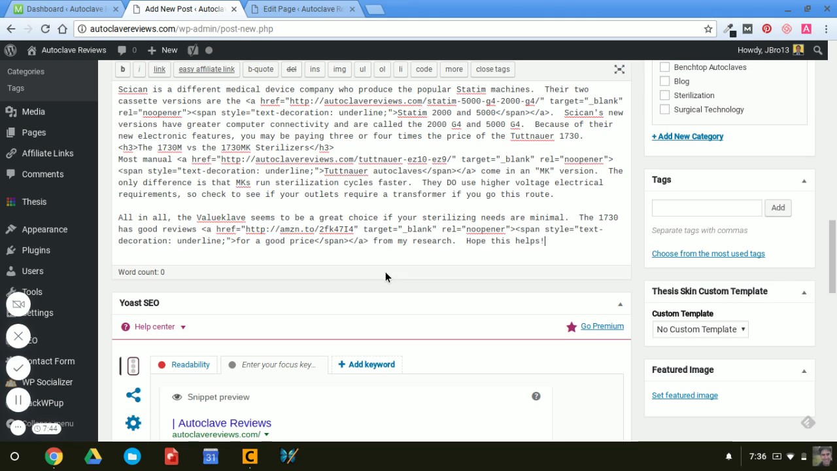Open Yoast social share tab icon
The width and height of the screenshot is (837, 471).
[x=133, y=394]
